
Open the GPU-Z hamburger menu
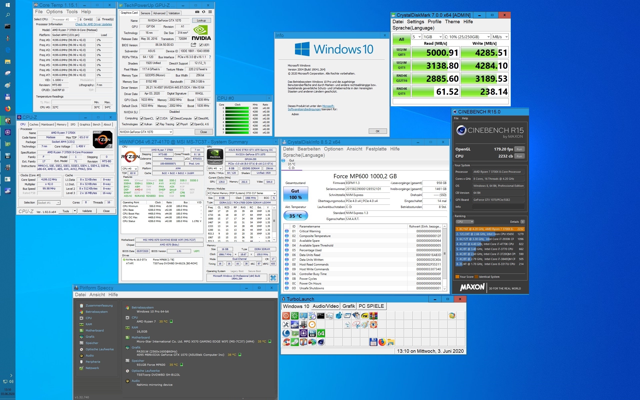pos(210,12)
